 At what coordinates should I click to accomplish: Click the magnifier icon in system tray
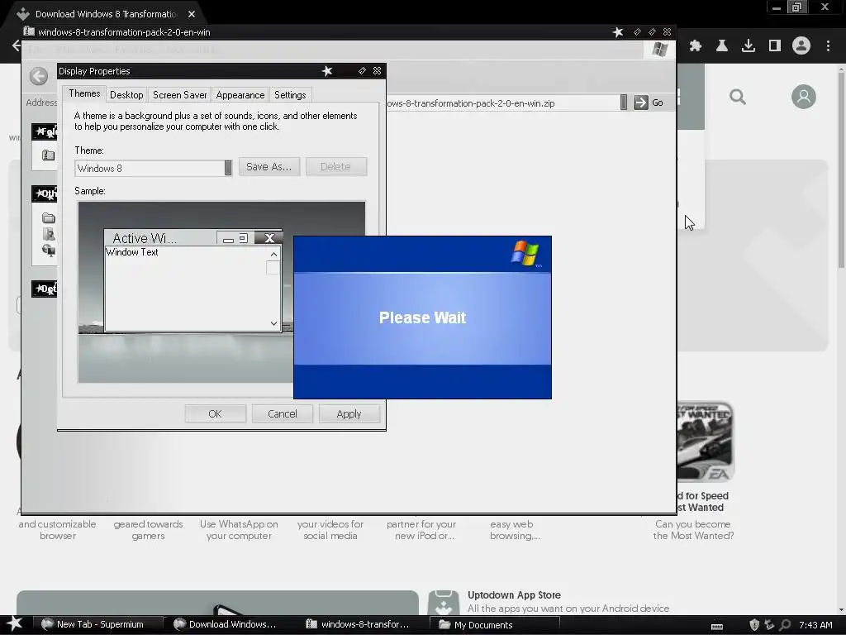(x=785, y=625)
